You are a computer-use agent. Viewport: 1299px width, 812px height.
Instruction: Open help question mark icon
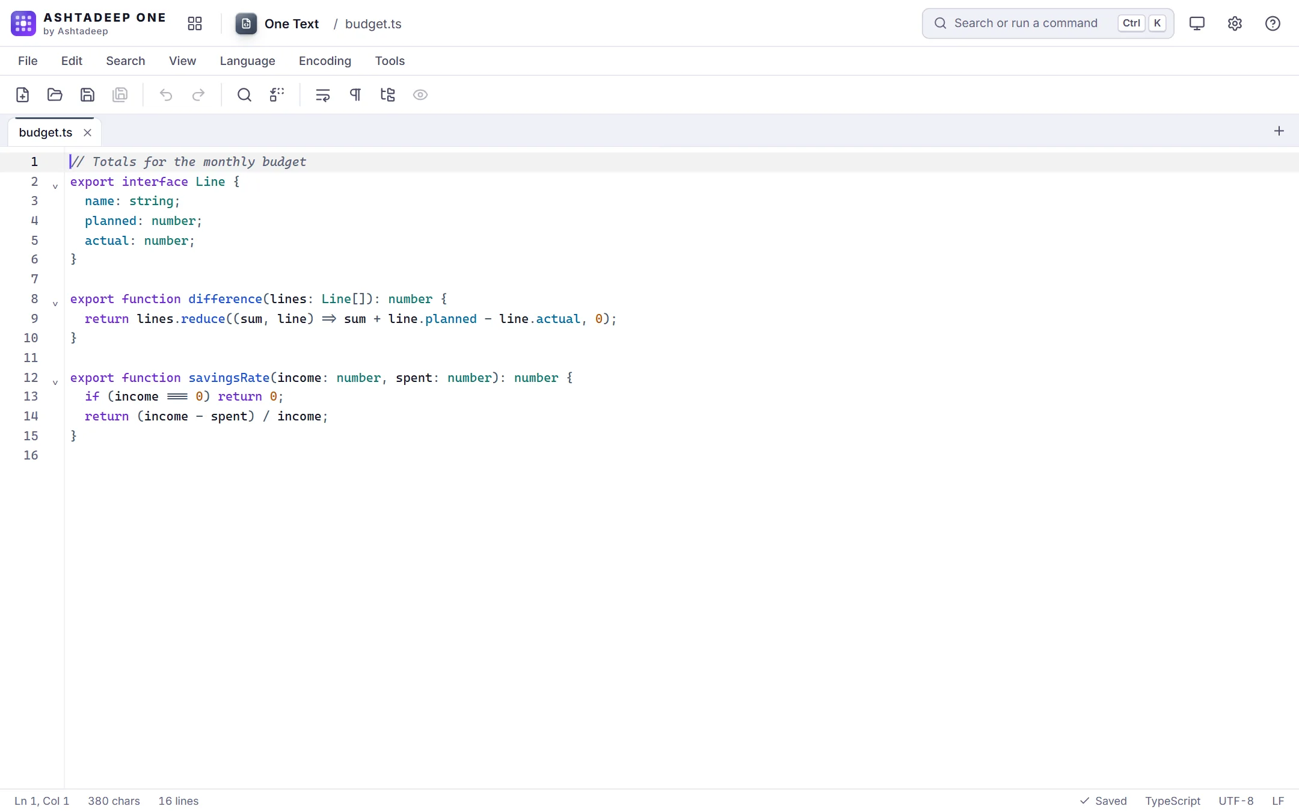(1273, 23)
